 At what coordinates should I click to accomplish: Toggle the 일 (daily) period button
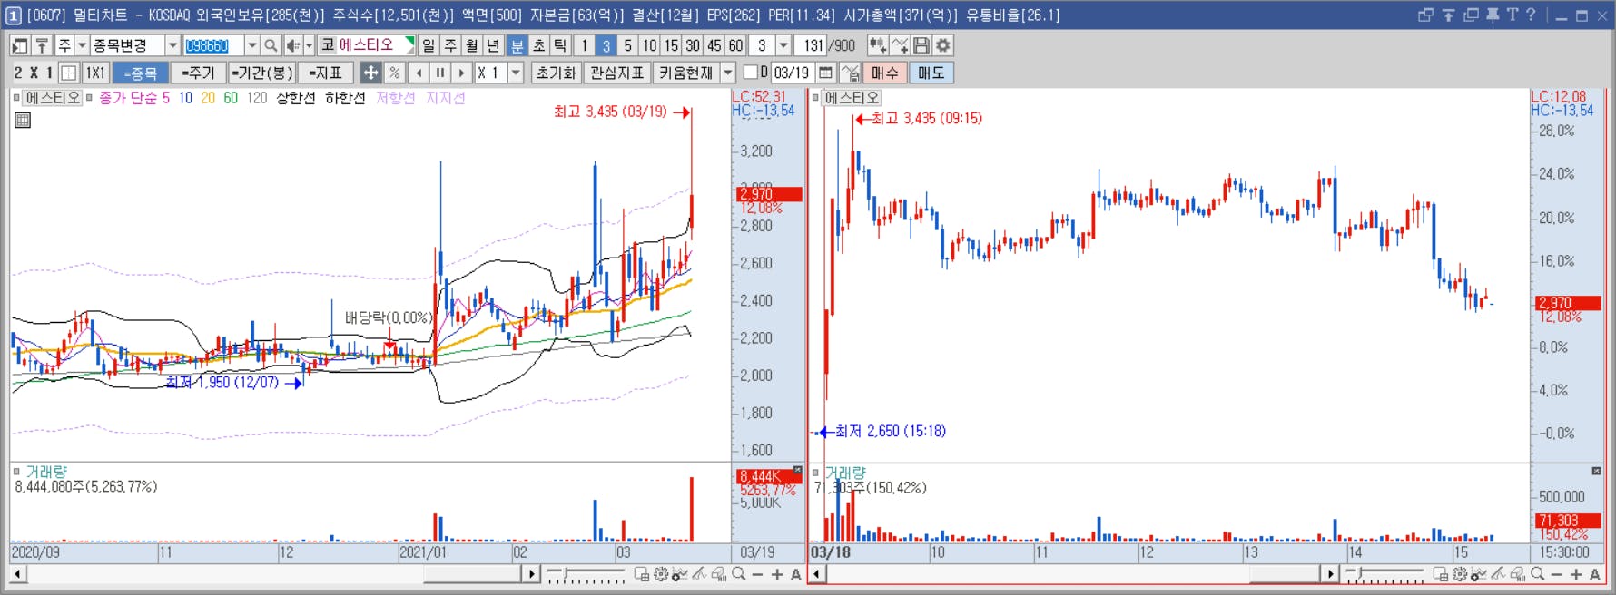(429, 45)
